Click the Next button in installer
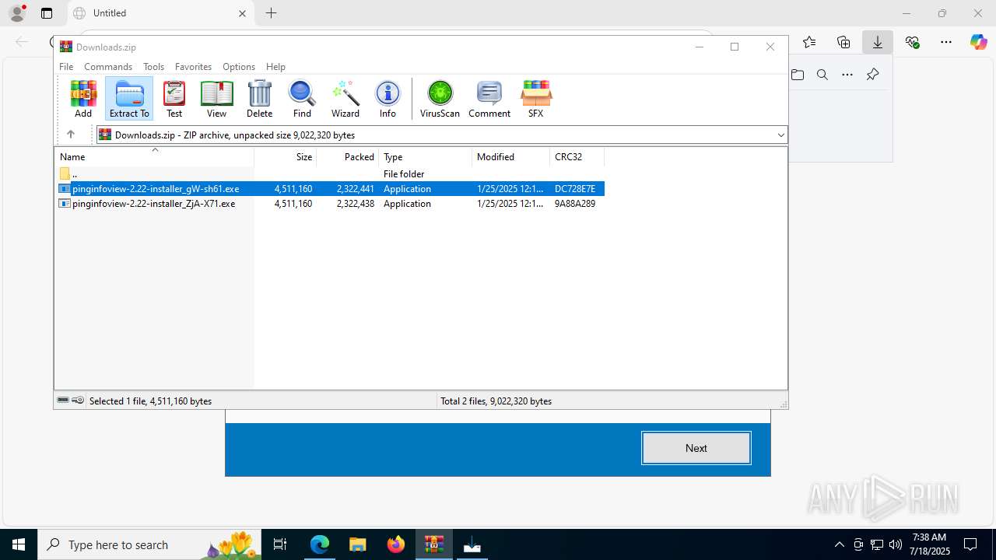The height and width of the screenshot is (560, 996). tap(696, 448)
